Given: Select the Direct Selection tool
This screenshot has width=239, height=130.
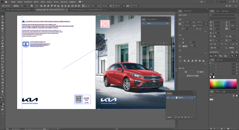Looking at the screenshot, I should pos(3,16).
